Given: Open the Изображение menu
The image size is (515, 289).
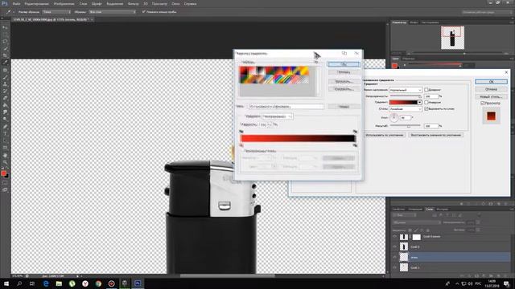Looking at the screenshot, I should point(64,4).
